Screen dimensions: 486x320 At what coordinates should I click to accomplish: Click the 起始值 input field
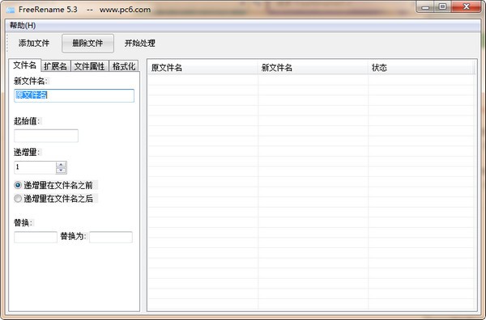46,136
